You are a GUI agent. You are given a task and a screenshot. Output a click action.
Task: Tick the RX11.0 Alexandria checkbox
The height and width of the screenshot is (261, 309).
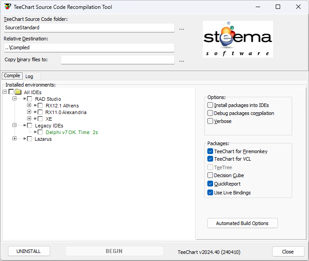pos(40,112)
